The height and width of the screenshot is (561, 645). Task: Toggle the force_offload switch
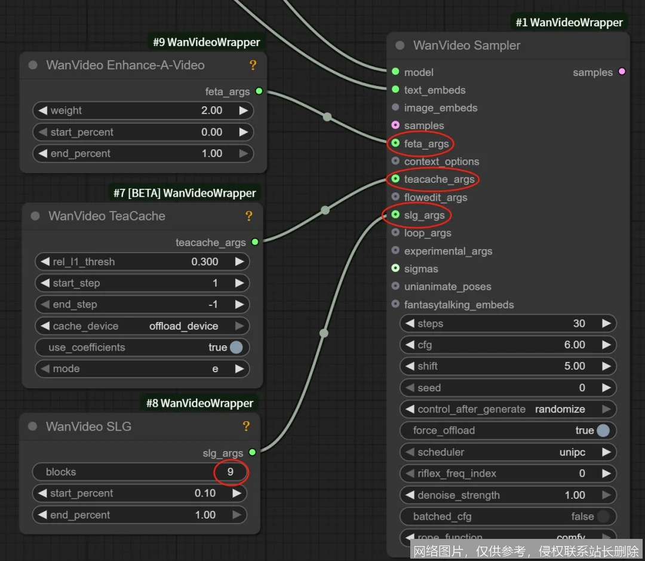pyautogui.click(x=603, y=431)
